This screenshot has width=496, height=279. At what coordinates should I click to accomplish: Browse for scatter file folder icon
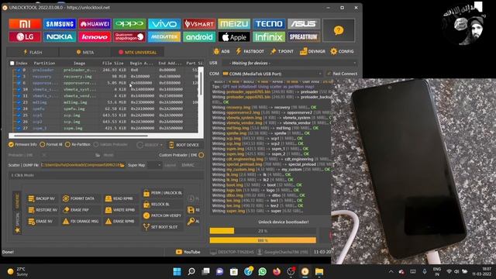122,165
